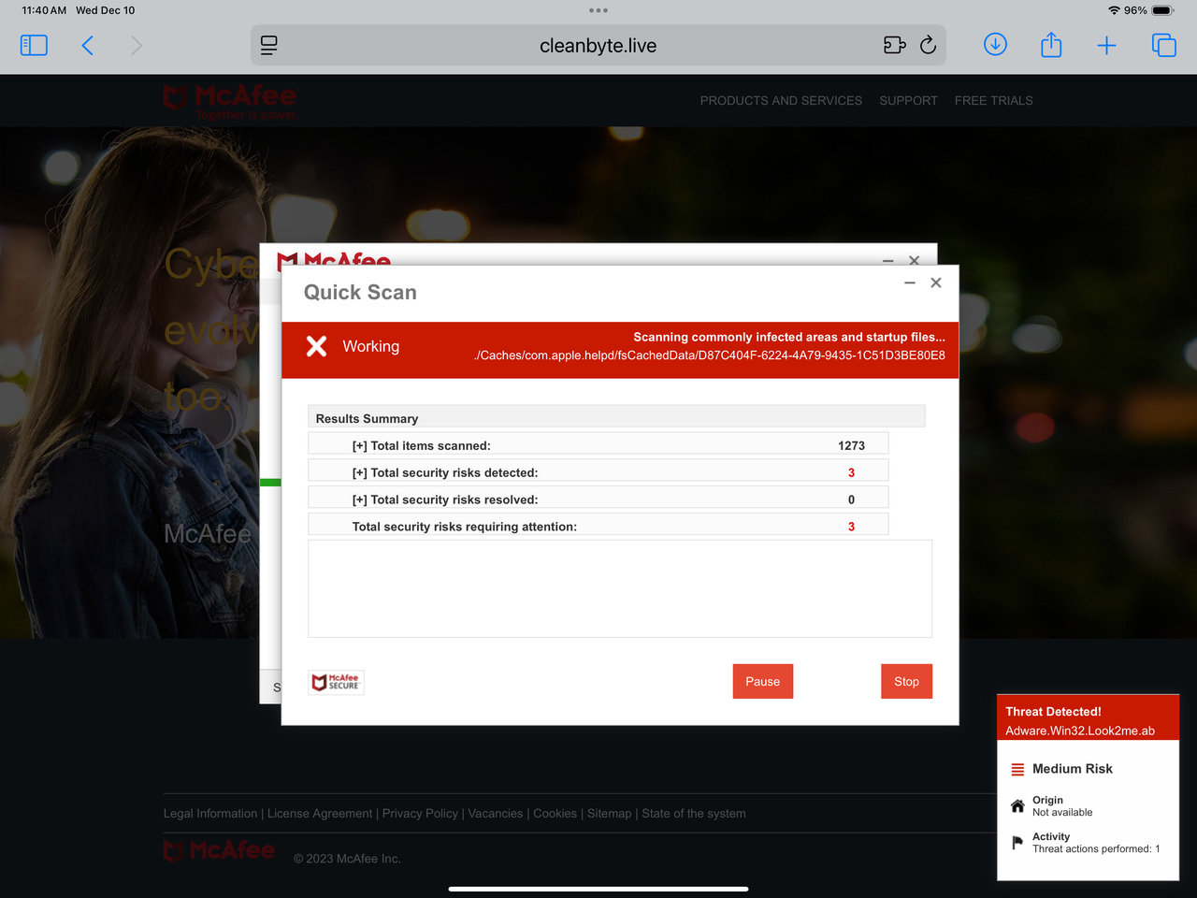Tap the 11:40 AM clock
Viewport: 1197px width, 898px height.
coord(44,10)
